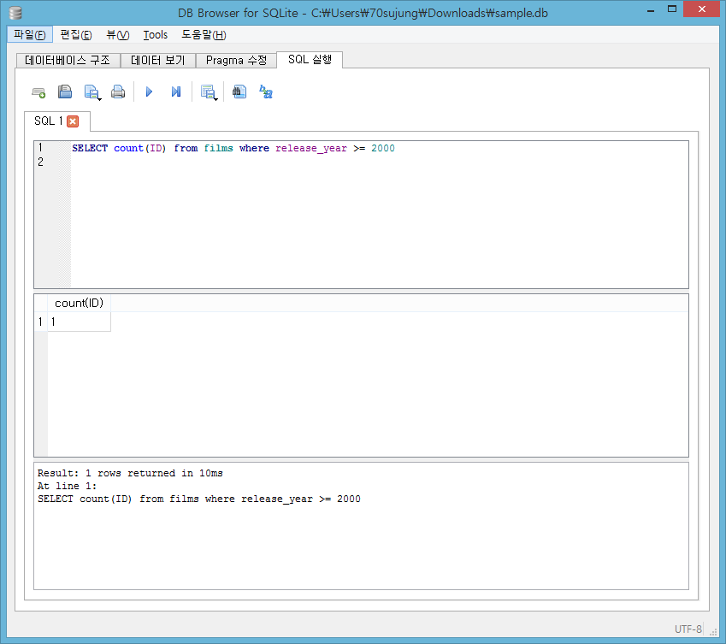Click the "At line 1:" message text
The image size is (726, 644).
tap(68, 486)
